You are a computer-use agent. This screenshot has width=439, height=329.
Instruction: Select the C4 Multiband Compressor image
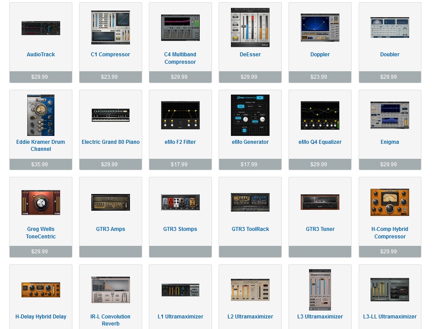[180, 28]
